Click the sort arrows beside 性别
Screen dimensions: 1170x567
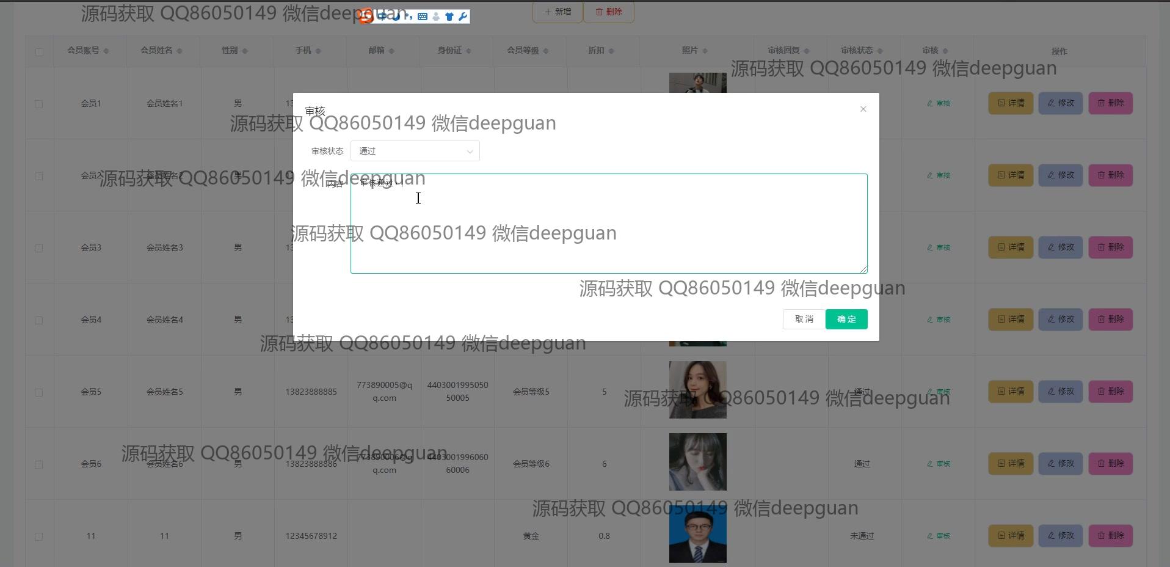pyautogui.click(x=245, y=51)
